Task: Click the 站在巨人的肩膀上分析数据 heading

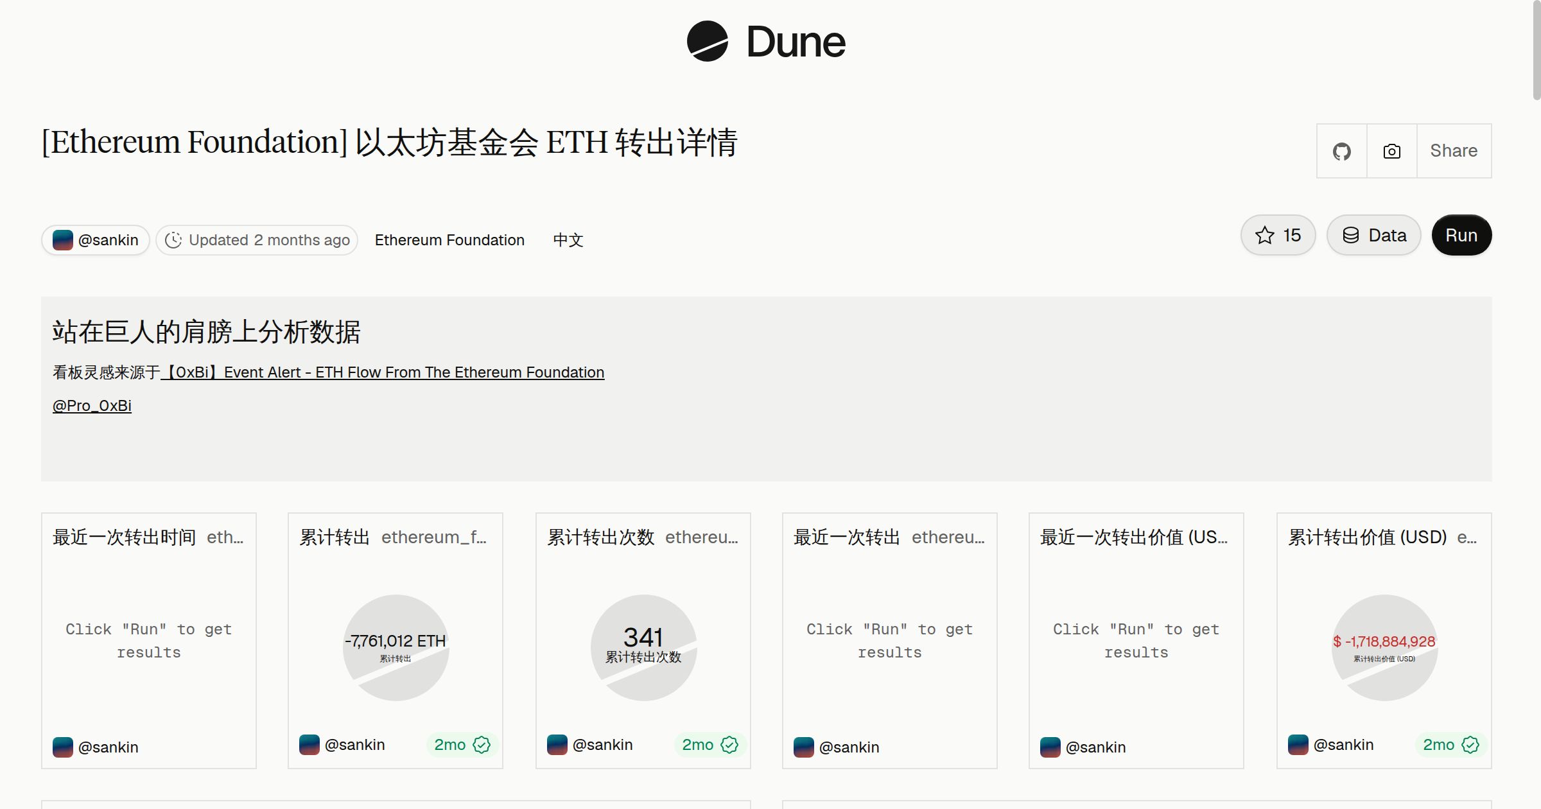Action: [x=206, y=332]
